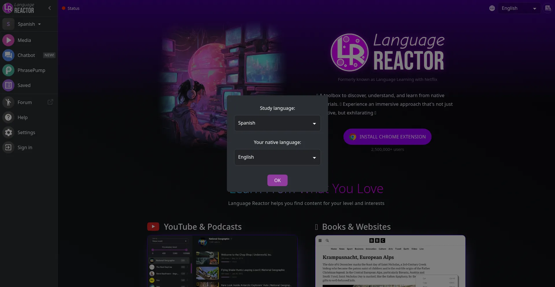This screenshot has width=555, height=287.
Task: Click the YouTube & Podcasts heading
Action: pos(203,227)
